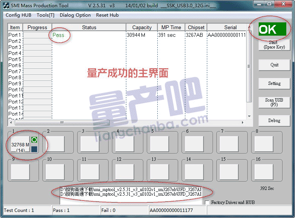Click the horizontal scrollbar left arrow

coord(11,122)
